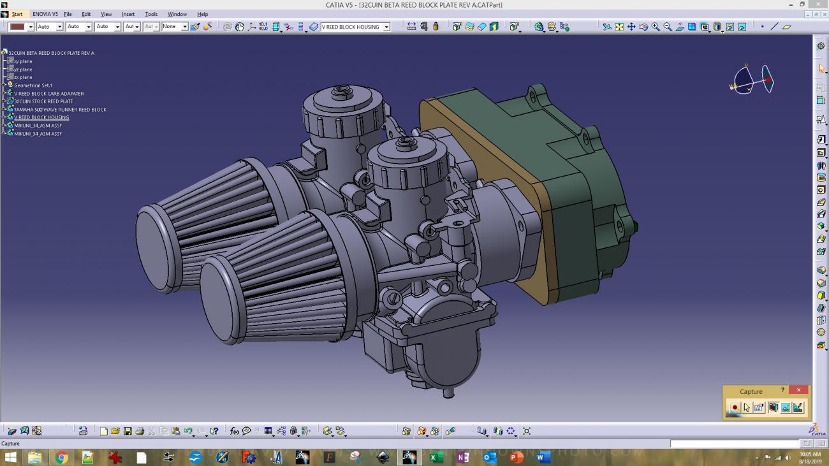Select the yz plane in tree
This screenshot has width=829, height=466.
pos(23,69)
